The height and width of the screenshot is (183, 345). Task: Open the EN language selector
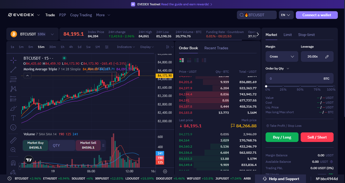286,15
